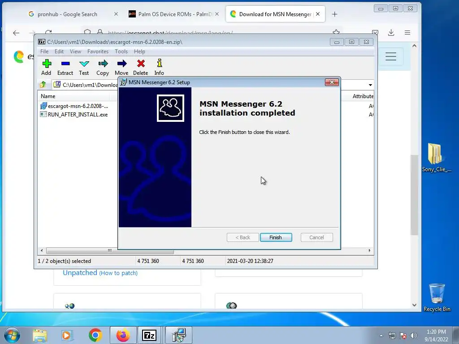Open a new browser tab

click(x=334, y=14)
